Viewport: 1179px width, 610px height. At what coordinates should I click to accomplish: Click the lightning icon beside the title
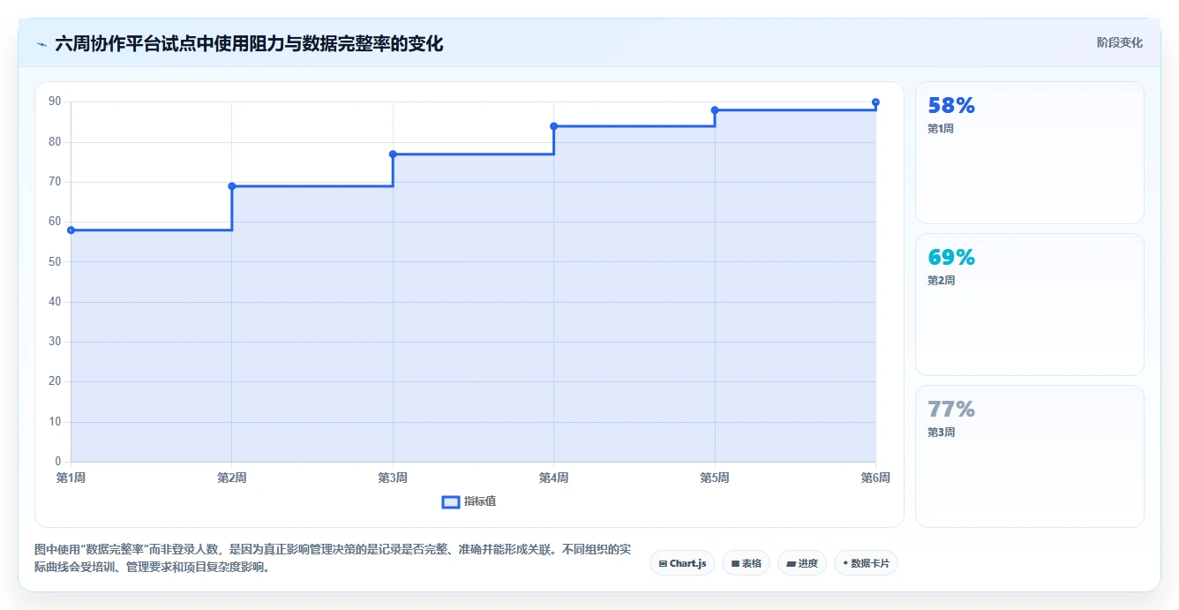(41, 44)
